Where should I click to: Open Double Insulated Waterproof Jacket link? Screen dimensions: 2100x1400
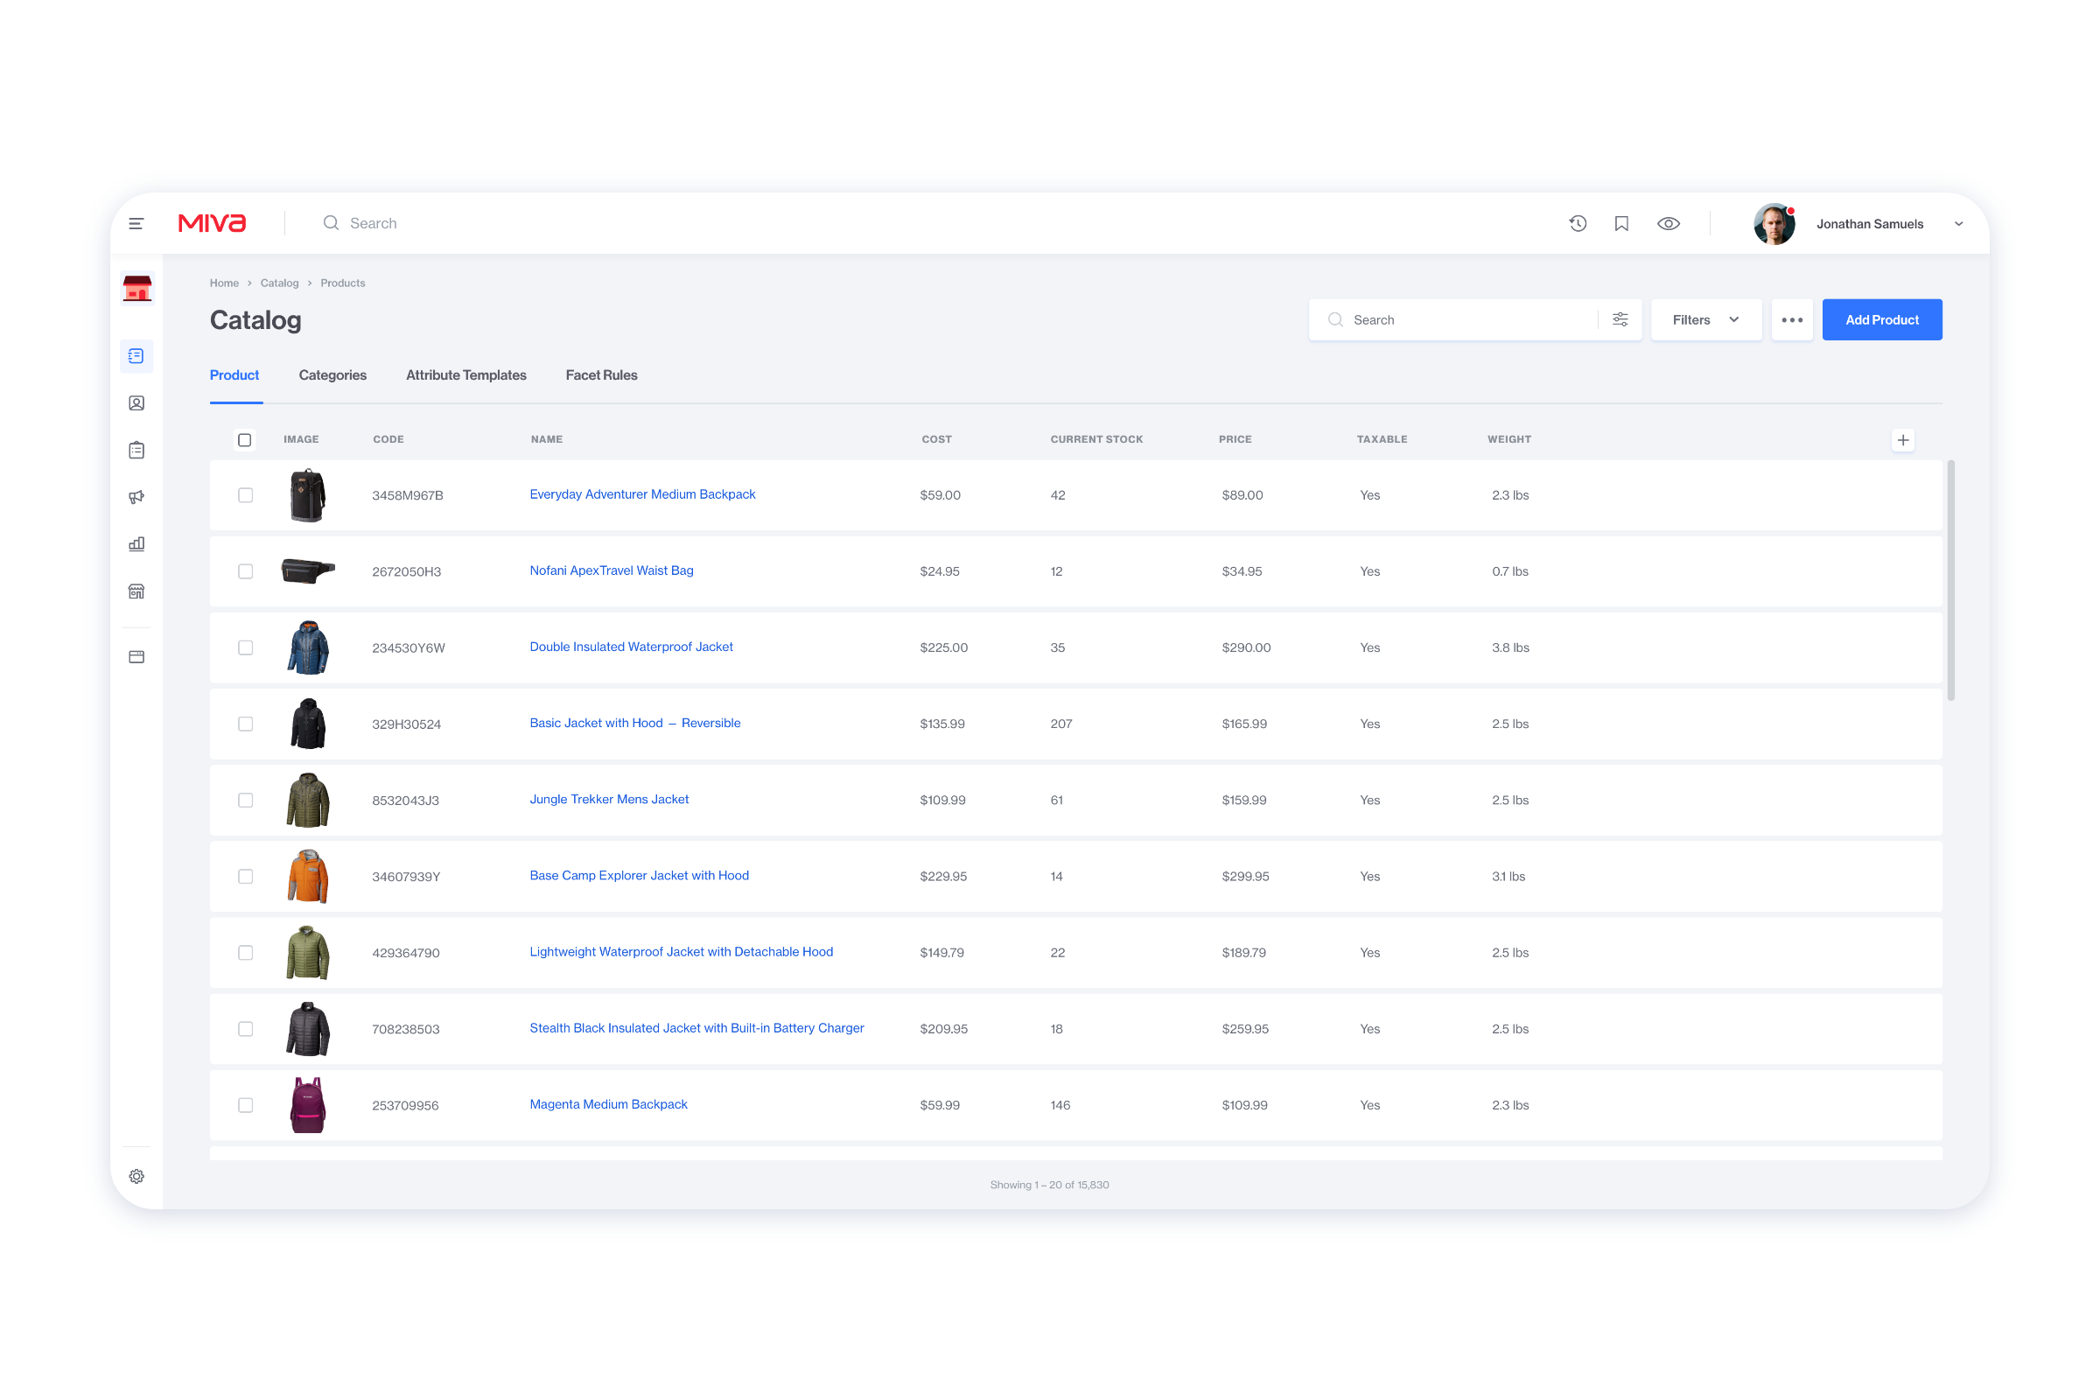click(631, 647)
